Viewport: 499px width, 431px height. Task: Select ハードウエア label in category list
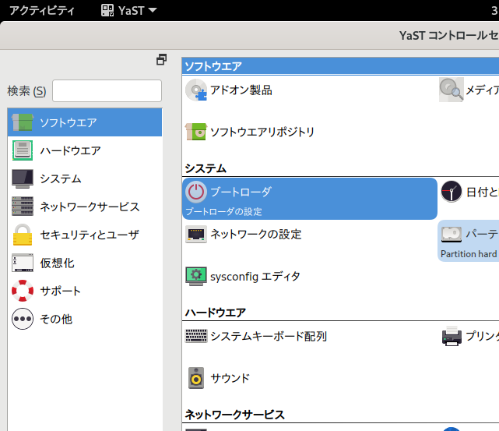point(70,150)
